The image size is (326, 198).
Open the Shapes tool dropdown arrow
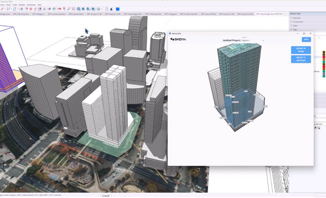(x=18, y=9)
